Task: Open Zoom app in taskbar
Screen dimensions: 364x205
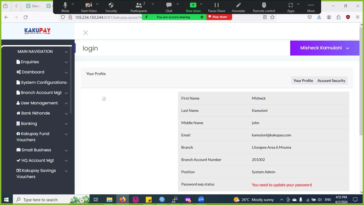Action: [201, 200]
